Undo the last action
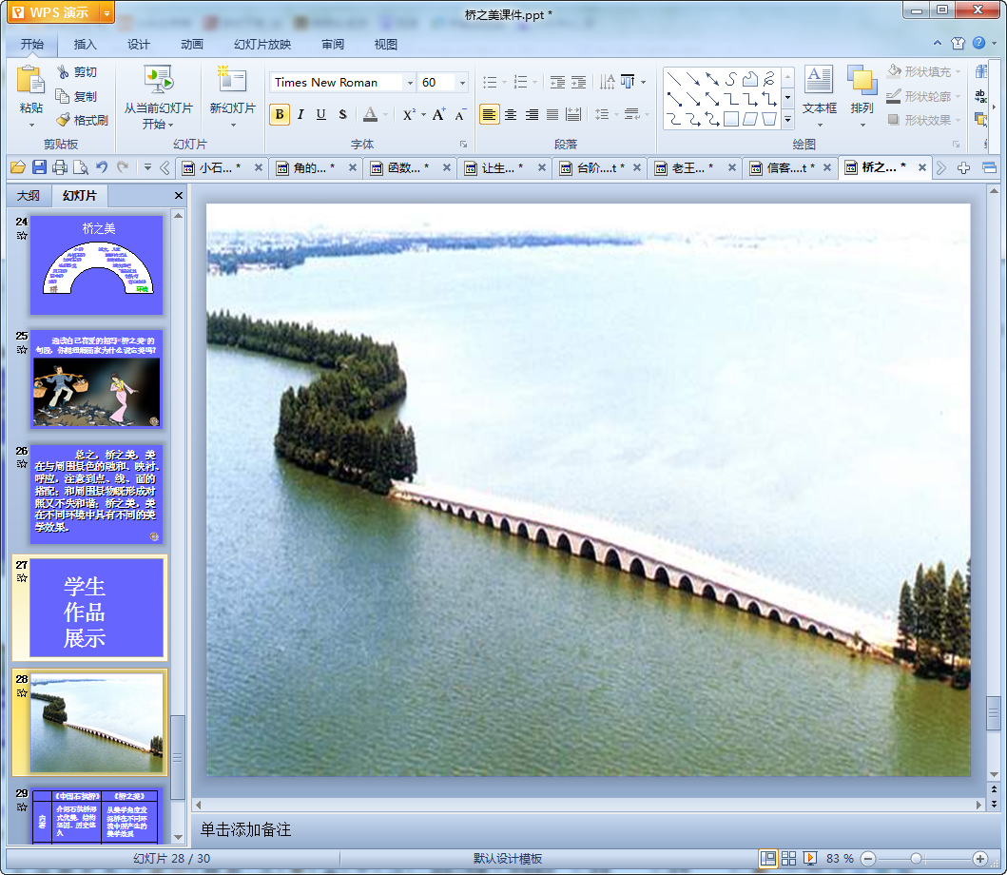Image resolution: width=1007 pixels, height=875 pixels. 102,167
